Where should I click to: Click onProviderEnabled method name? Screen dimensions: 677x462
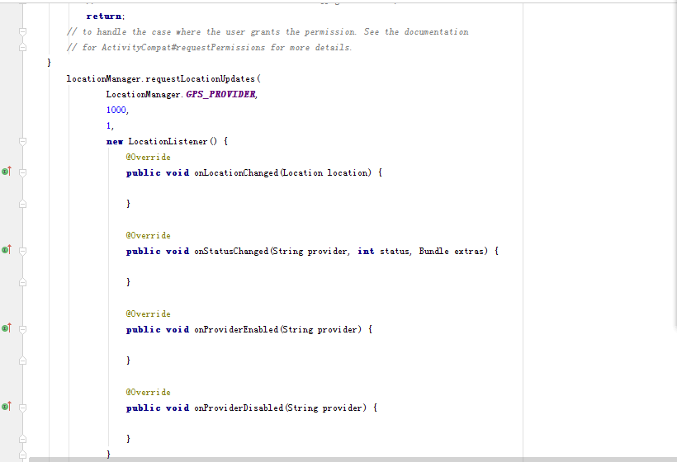pyautogui.click(x=236, y=329)
